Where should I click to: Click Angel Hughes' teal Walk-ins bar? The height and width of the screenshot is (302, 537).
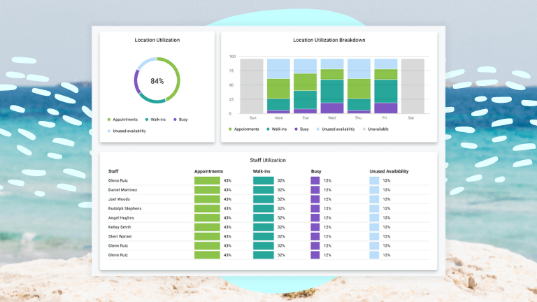click(263, 217)
